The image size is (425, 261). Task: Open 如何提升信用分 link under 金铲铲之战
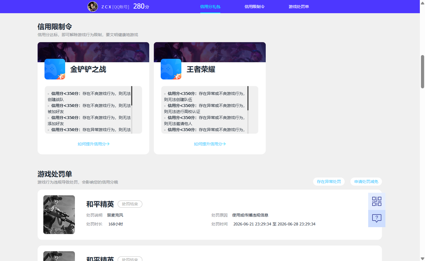click(94, 144)
